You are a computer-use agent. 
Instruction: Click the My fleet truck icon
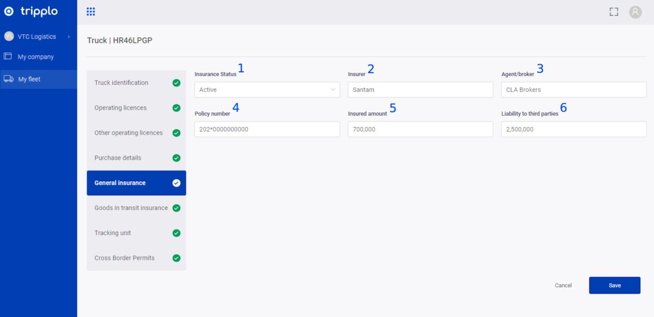click(8, 79)
